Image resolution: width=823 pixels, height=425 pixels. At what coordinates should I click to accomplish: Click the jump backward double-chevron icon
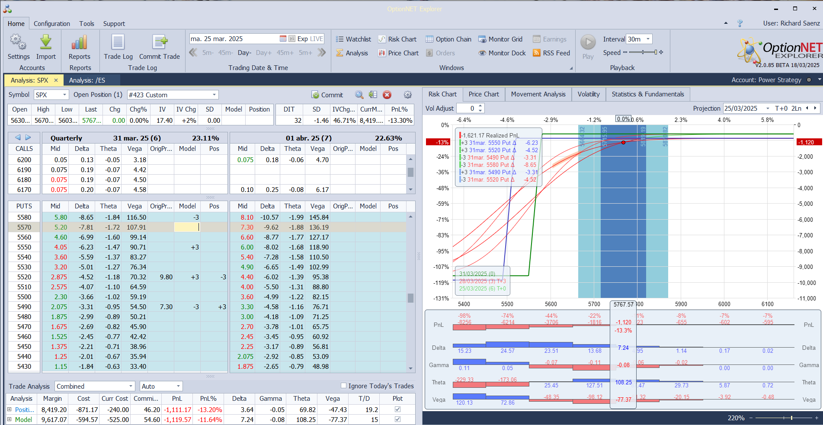(x=193, y=52)
